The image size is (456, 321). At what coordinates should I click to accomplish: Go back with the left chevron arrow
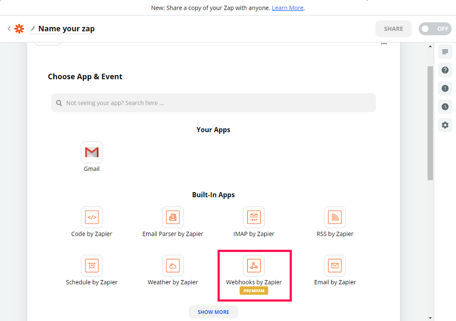click(9, 29)
